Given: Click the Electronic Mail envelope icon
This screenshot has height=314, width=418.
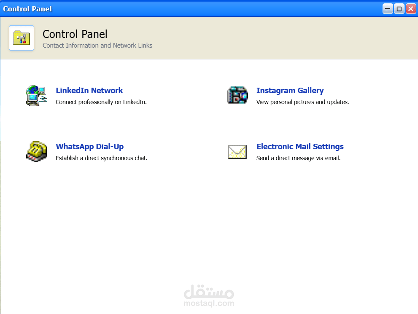Looking at the screenshot, I should pos(237,152).
